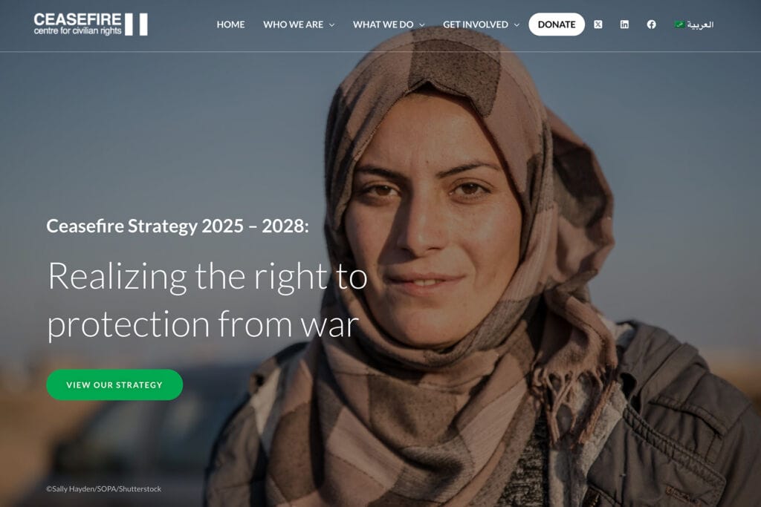
Task: Click the Ceasefire pause-bars logo
Action: click(x=137, y=24)
